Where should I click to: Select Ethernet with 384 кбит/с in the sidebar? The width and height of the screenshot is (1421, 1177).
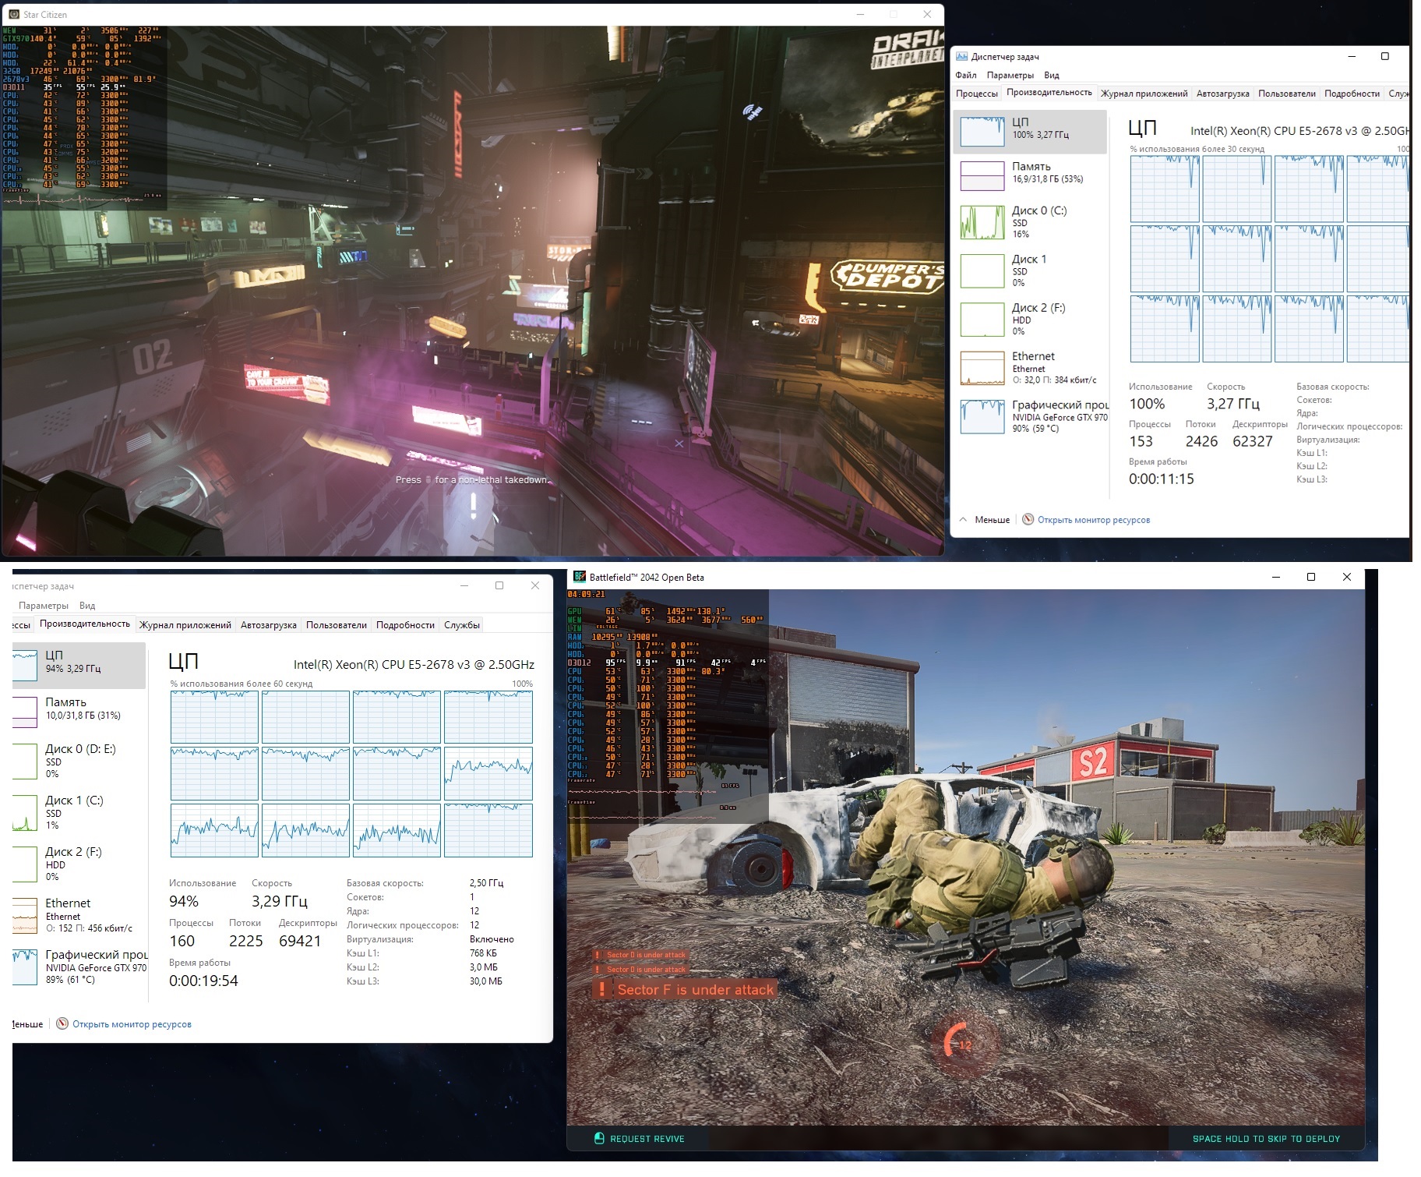click(1030, 368)
